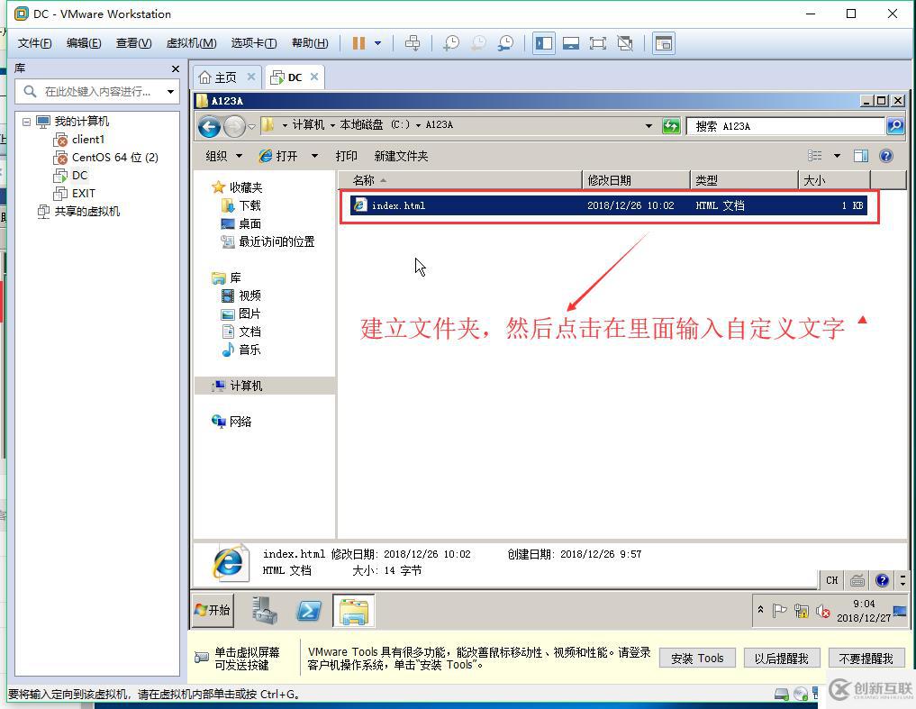Open the 帮助(H) menu

(310, 43)
